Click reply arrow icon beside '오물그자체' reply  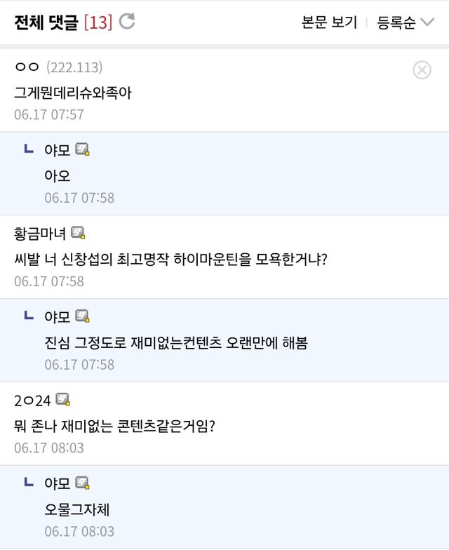(28, 483)
